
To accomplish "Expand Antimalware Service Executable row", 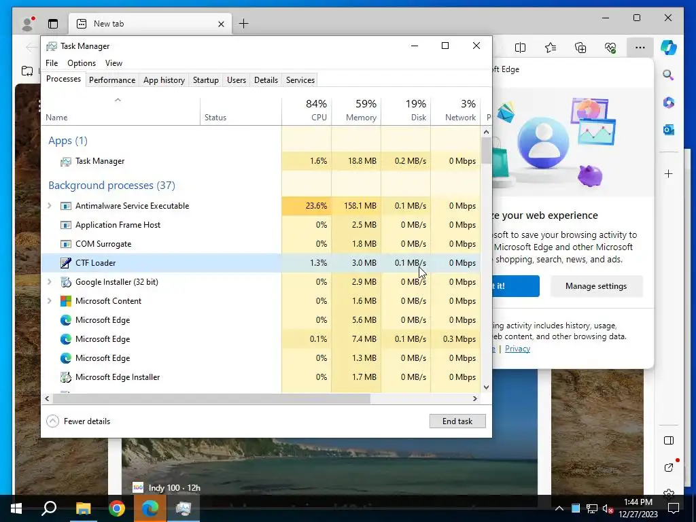I will (49, 205).
